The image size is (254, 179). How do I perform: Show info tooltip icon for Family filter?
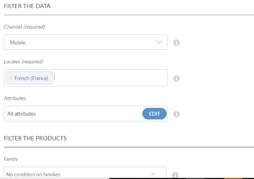click(175, 175)
